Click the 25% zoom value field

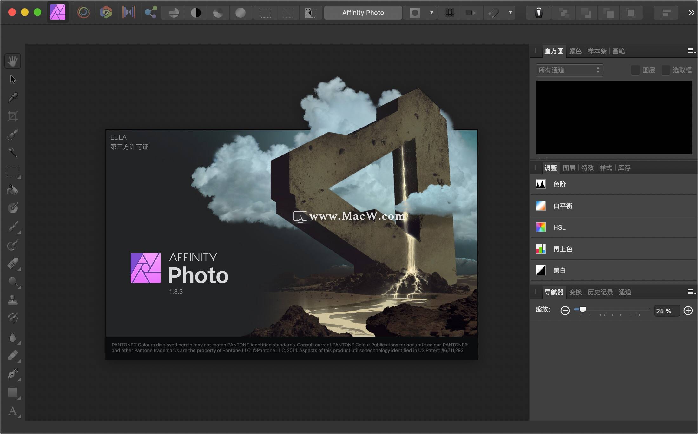click(667, 311)
